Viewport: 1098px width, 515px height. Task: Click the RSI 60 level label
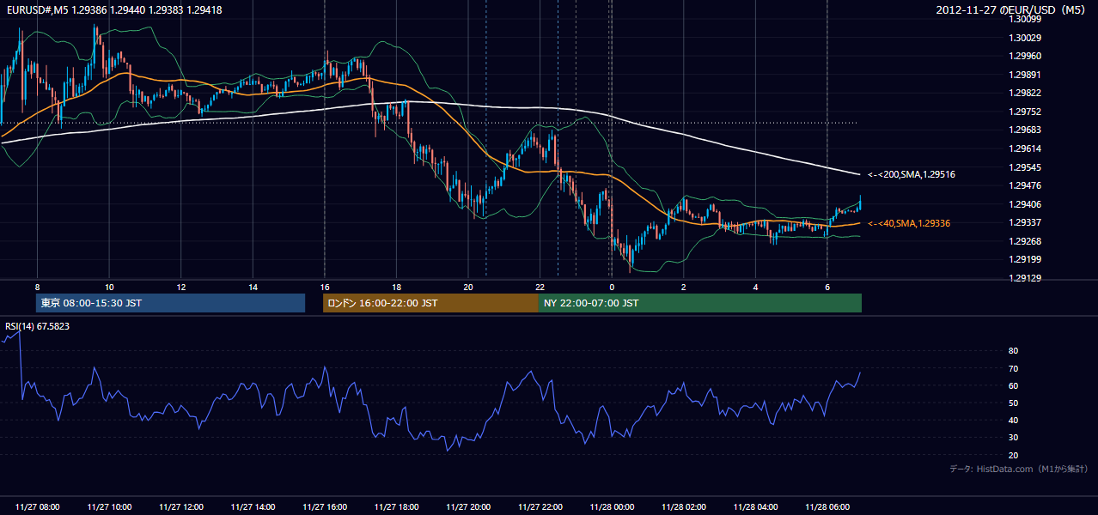(x=1013, y=385)
